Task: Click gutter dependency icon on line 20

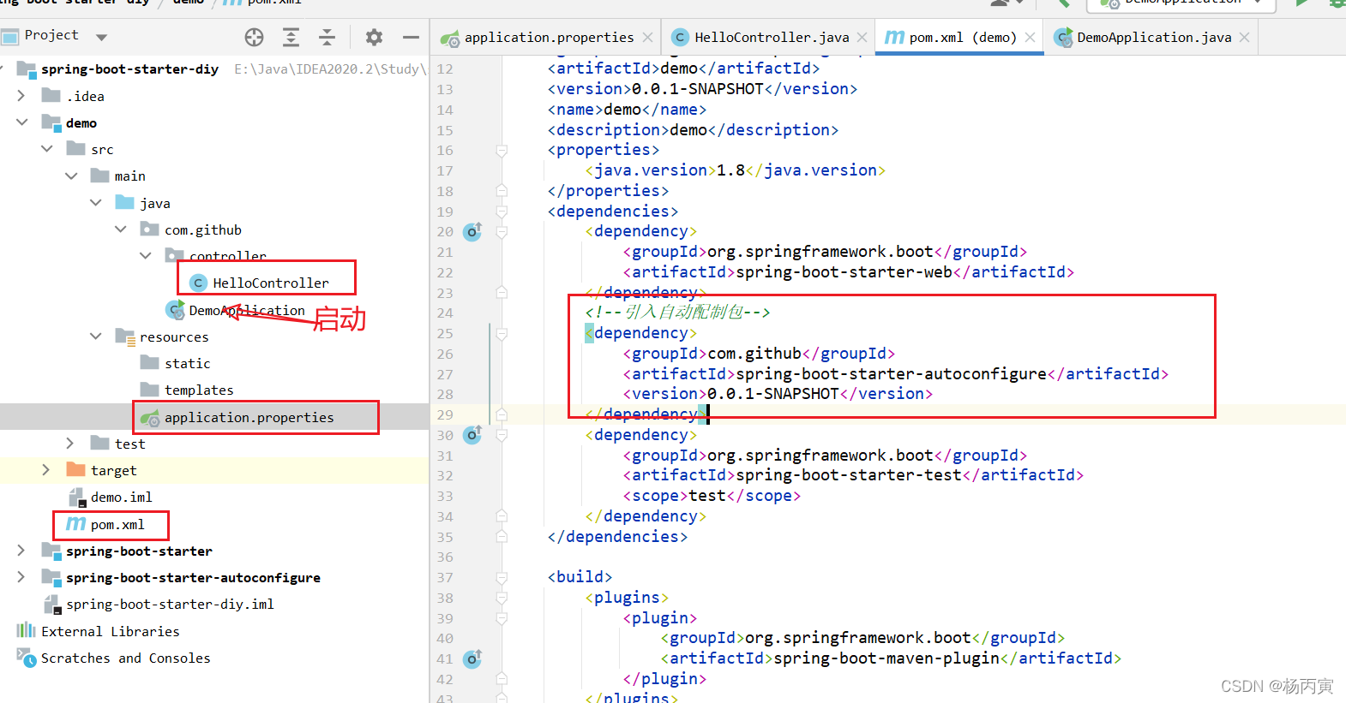Action: [472, 231]
